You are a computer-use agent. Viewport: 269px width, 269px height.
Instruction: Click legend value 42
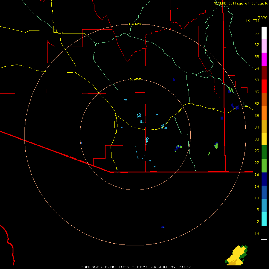(257, 104)
